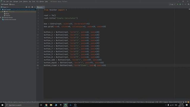The height and width of the screenshot is (107, 190).
Task: Open the Refactor menu
Action: point(26,1)
